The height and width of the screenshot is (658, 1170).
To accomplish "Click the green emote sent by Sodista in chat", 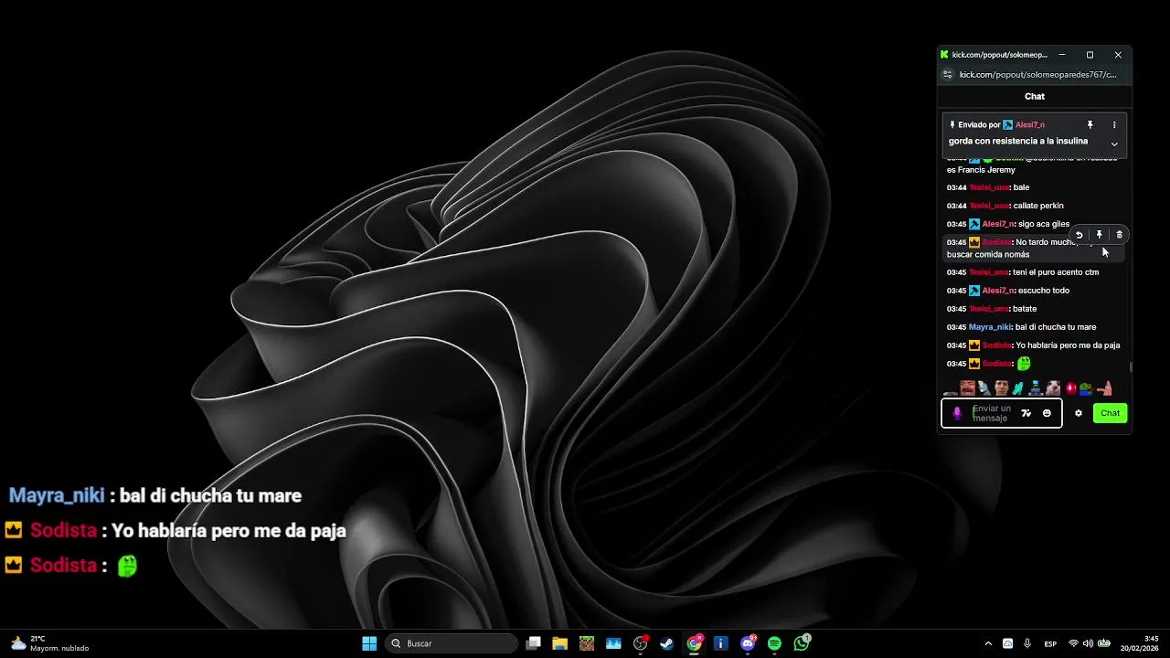I will (1024, 364).
